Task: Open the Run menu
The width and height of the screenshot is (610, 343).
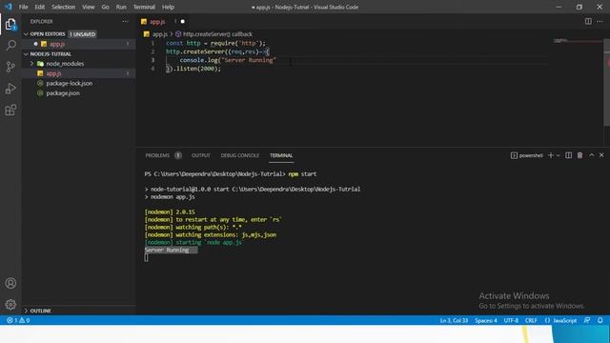Action: click(x=121, y=7)
